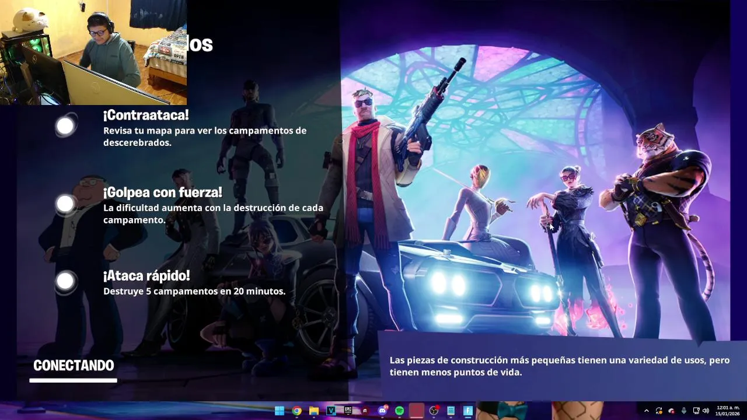This screenshot has width=747, height=420.
Task: Open the V-logo app on the taskbar
Action: click(331, 411)
